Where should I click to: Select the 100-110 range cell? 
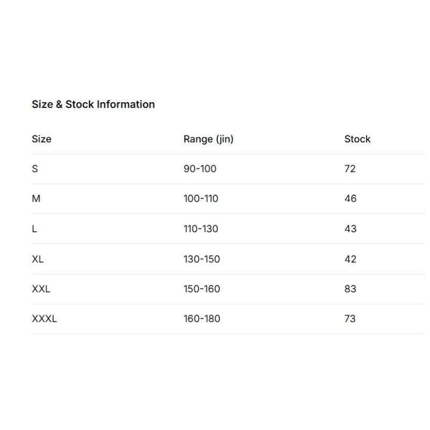point(201,199)
